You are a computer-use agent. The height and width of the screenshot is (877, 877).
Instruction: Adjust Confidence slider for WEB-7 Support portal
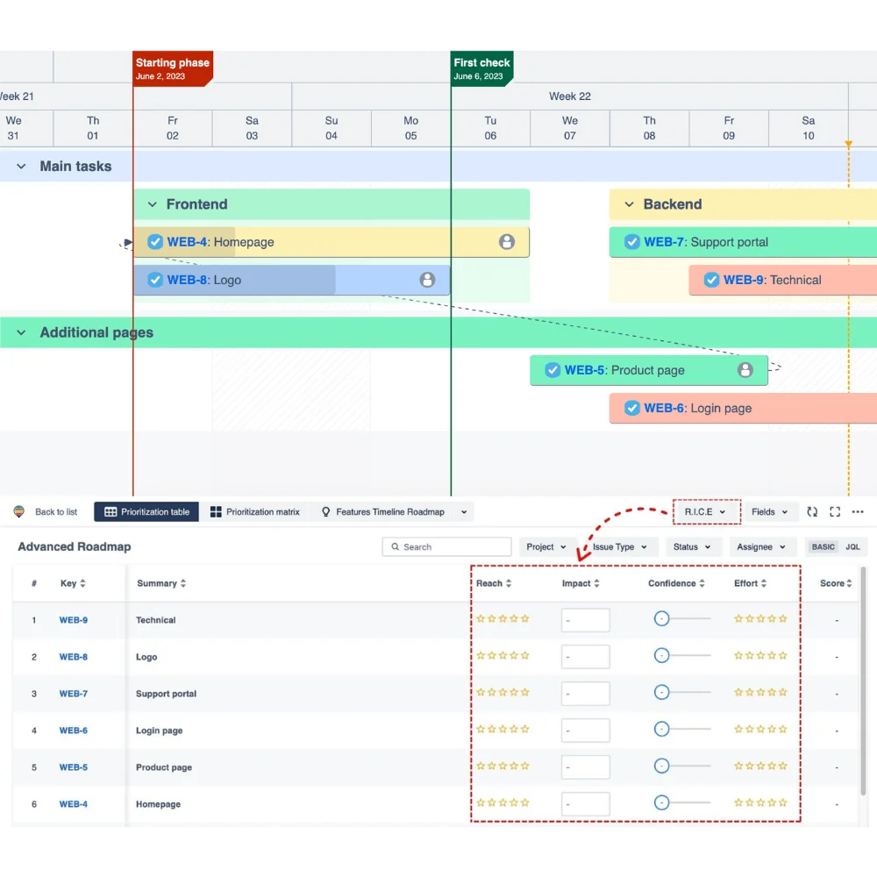(661, 693)
